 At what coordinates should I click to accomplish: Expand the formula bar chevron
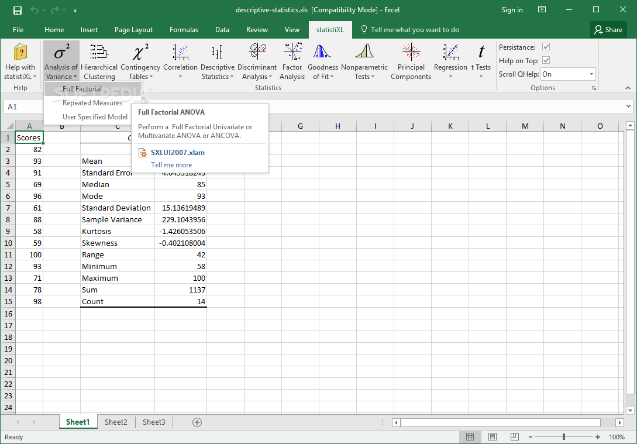628,106
